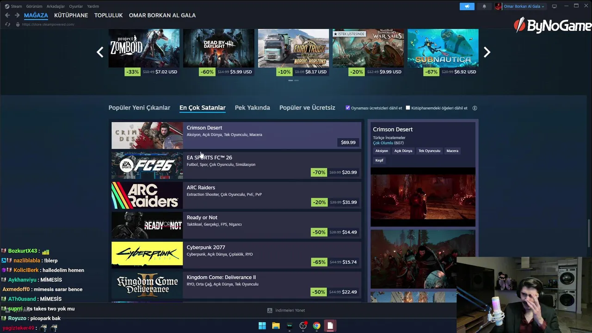Open İndirmeleri Yönet downloads manager
592x333 pixels.
290,310
